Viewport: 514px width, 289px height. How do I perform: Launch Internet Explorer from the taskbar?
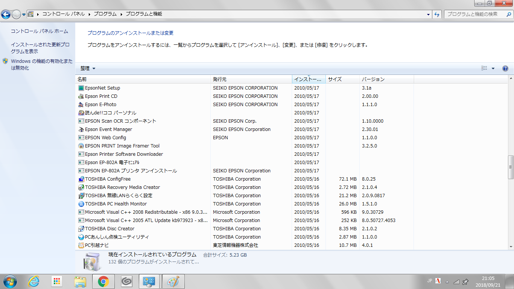tap(34, 281)
